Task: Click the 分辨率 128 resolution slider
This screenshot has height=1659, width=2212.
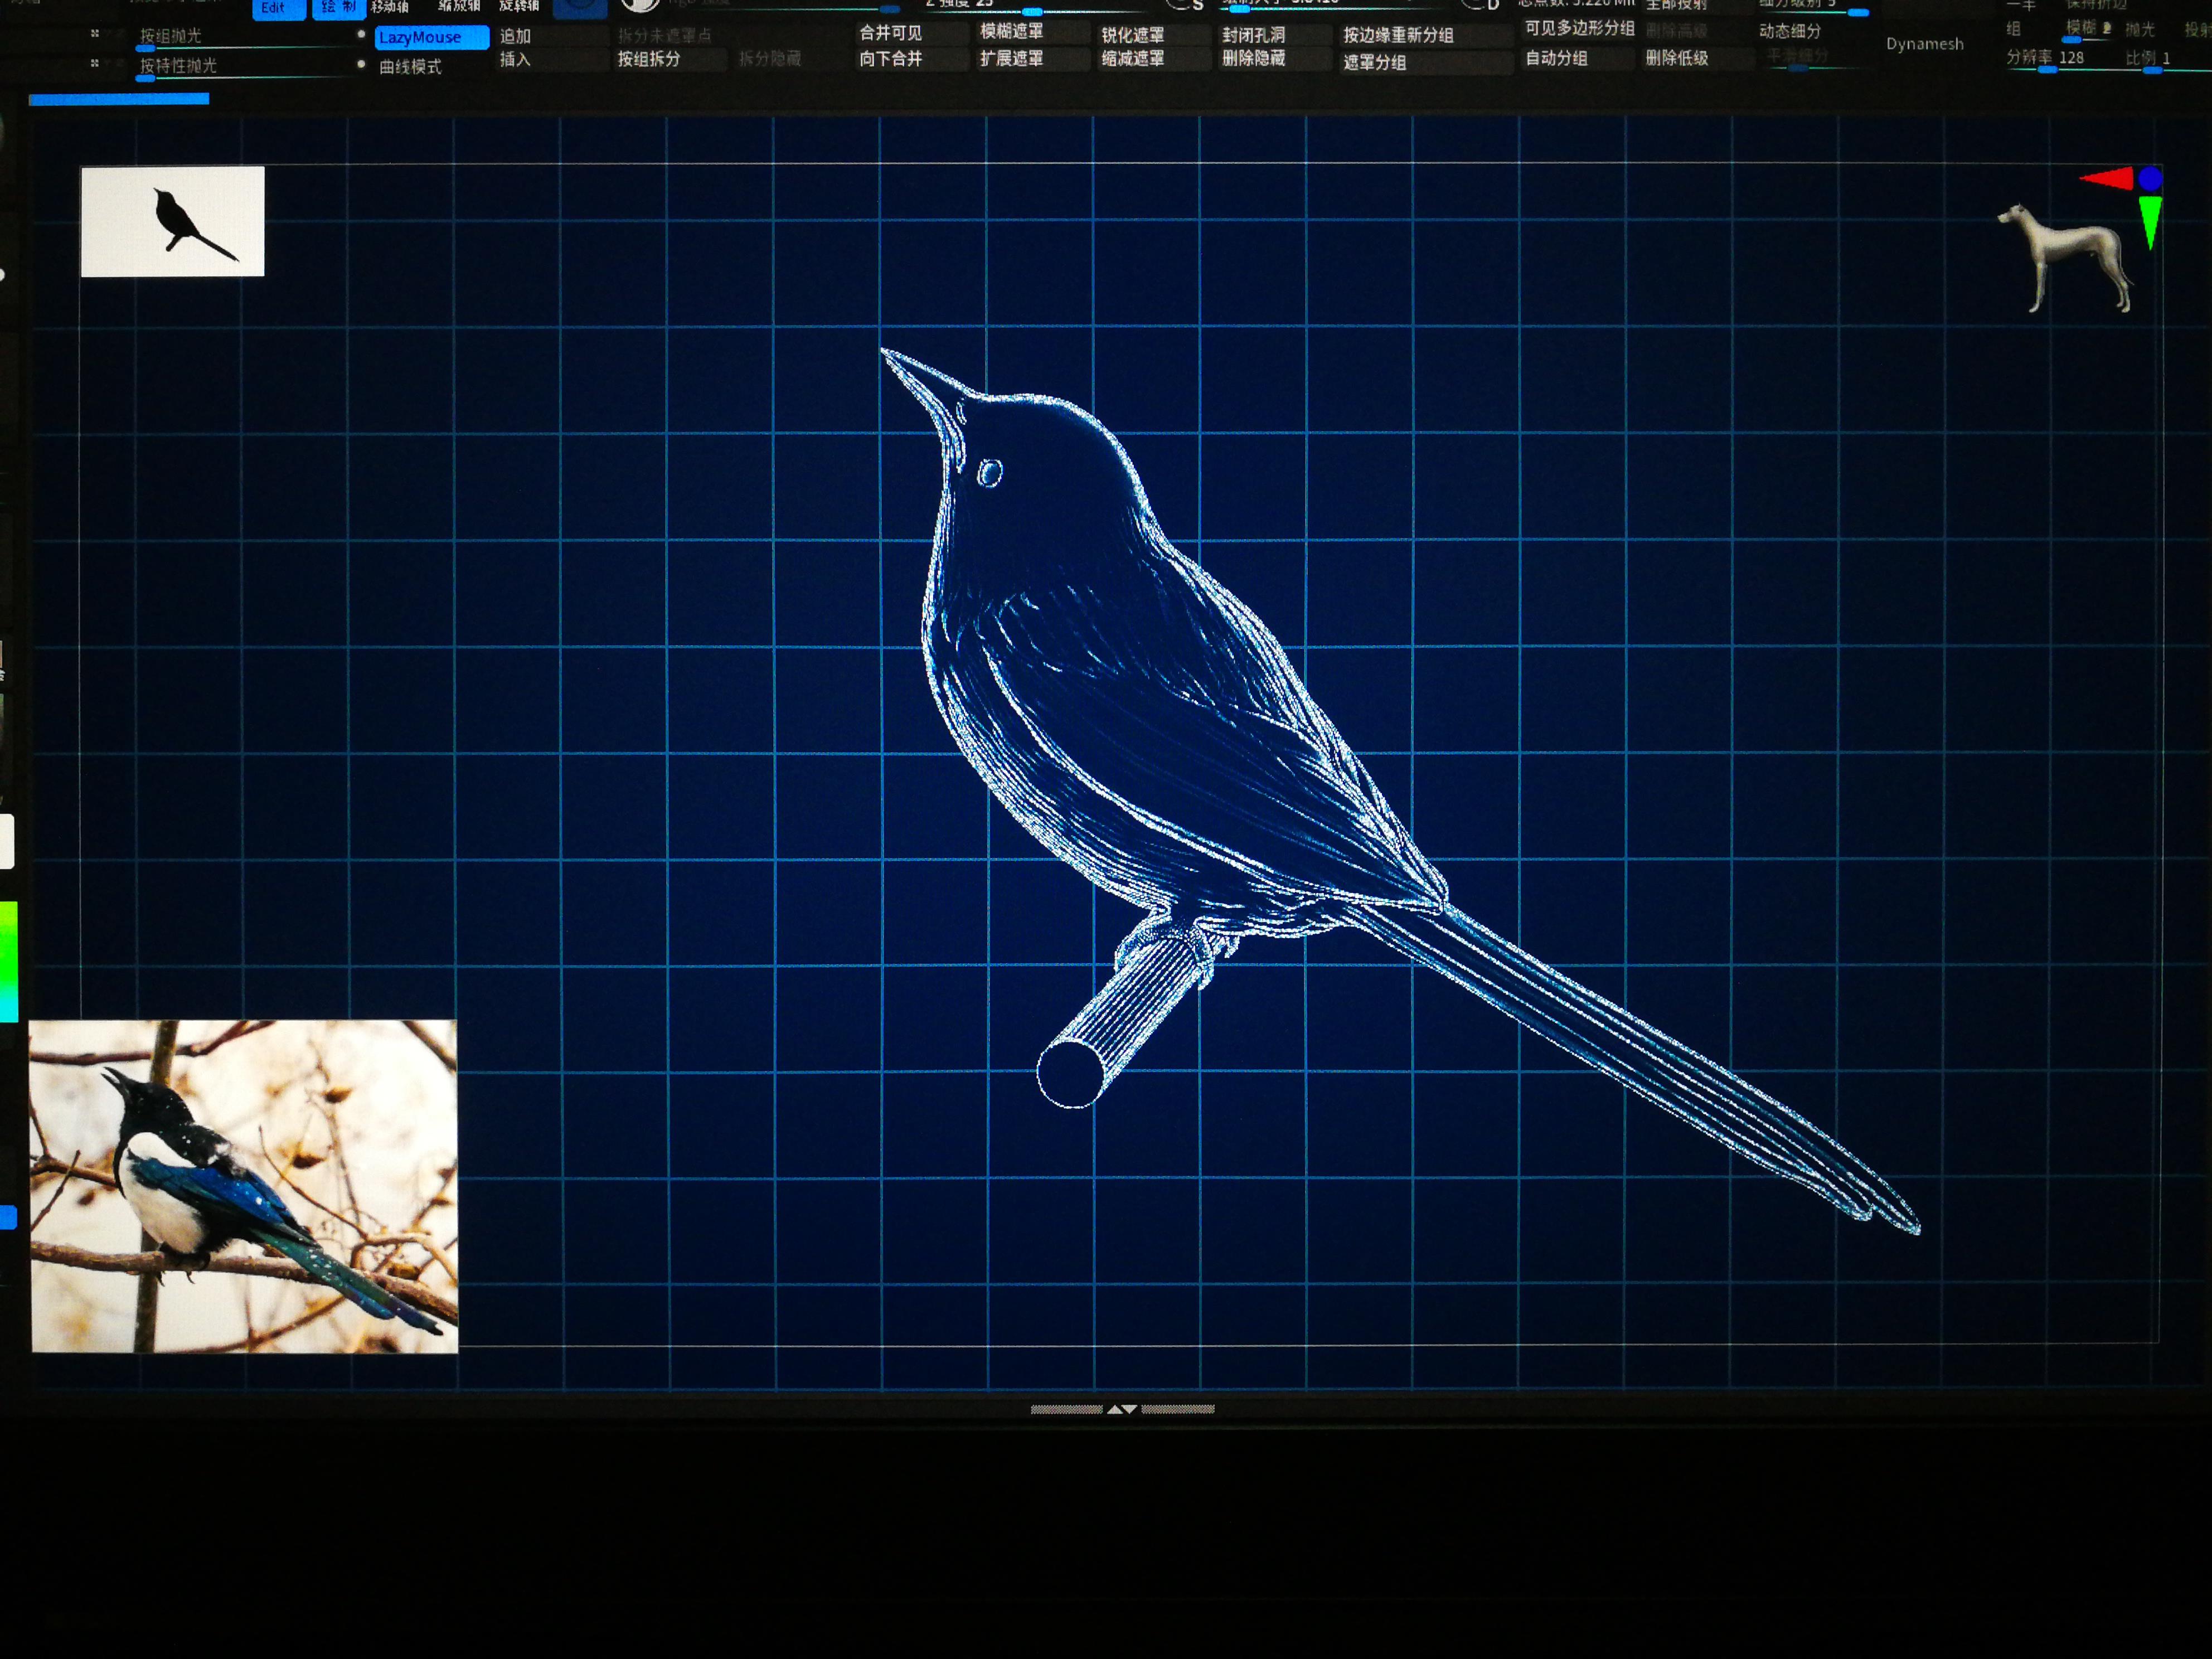Action: 2046,59
